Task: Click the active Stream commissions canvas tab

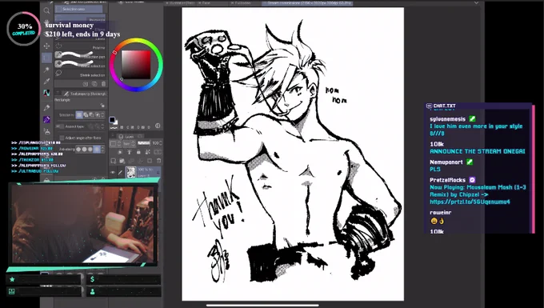Action: (x=308, y=3)
